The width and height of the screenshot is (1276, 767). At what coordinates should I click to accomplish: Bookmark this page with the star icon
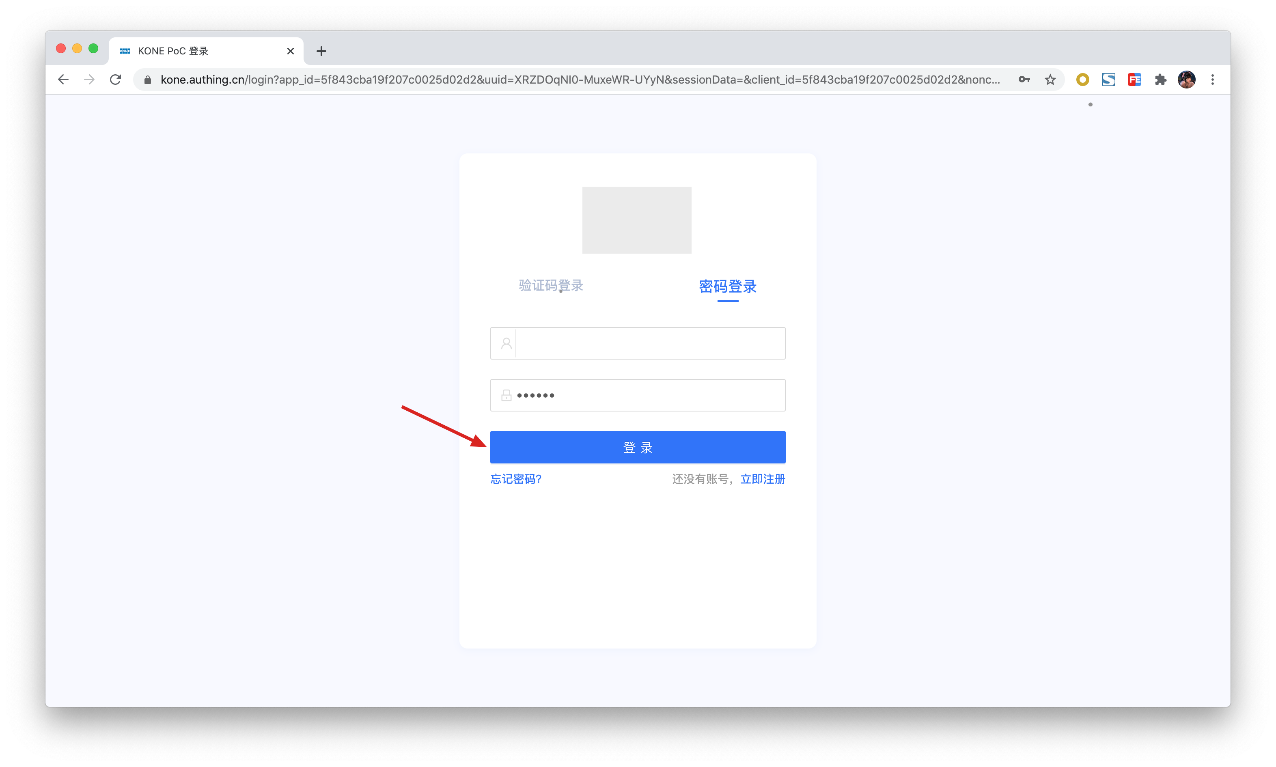[x=1050, y=80]
